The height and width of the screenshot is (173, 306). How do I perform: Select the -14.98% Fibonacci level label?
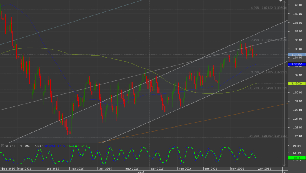pyautogui.click(x=268, y=136)
